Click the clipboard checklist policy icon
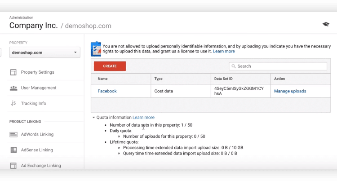Viewport: 337px width, 181px height. point(96,49)
